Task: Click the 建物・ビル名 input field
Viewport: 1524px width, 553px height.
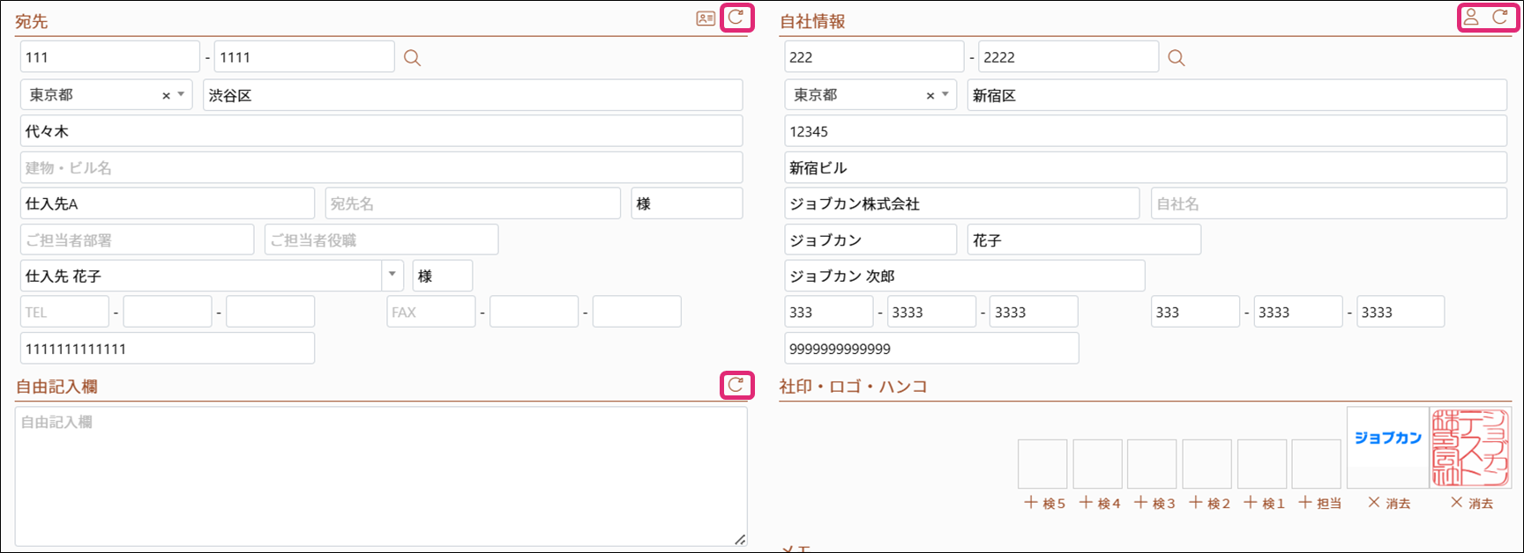Action: [x=381, y=167]
